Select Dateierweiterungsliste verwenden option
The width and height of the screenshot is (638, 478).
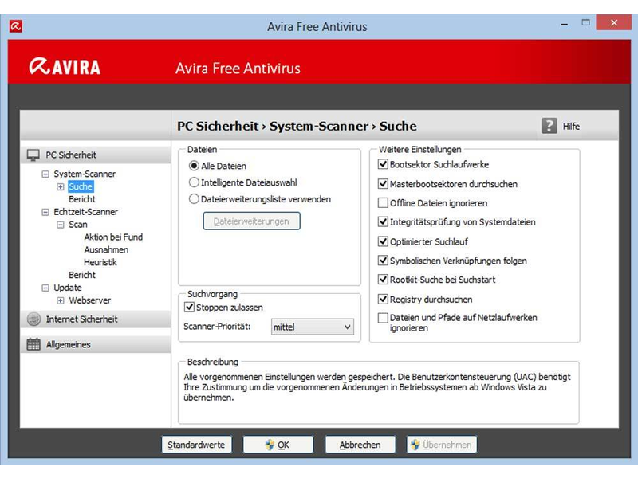[194, 199]
